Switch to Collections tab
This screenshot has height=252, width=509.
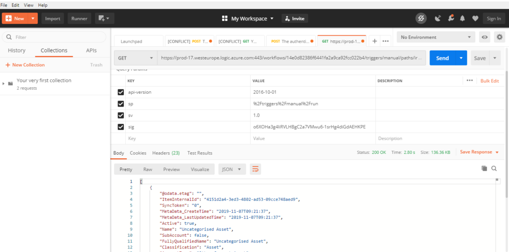[x=54, y=51]
